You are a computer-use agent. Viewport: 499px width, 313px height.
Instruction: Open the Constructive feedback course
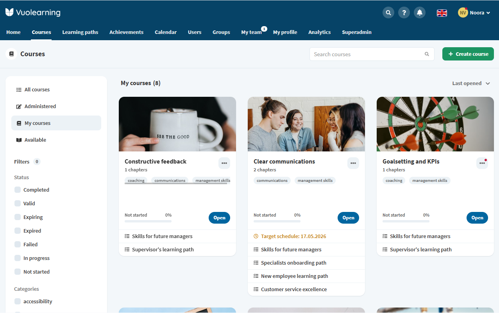pyautogui.click(x=219, y=218)
